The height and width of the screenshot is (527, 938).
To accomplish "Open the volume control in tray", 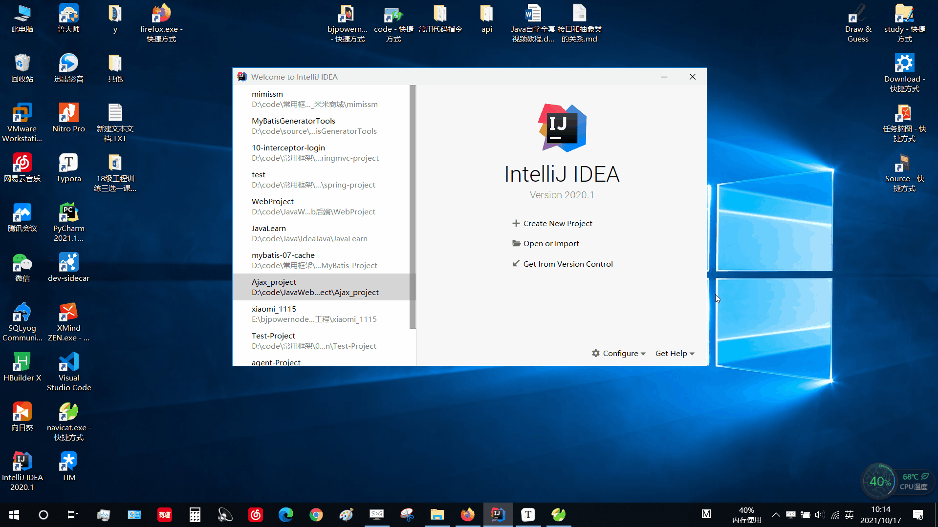I will click(820, 514).
